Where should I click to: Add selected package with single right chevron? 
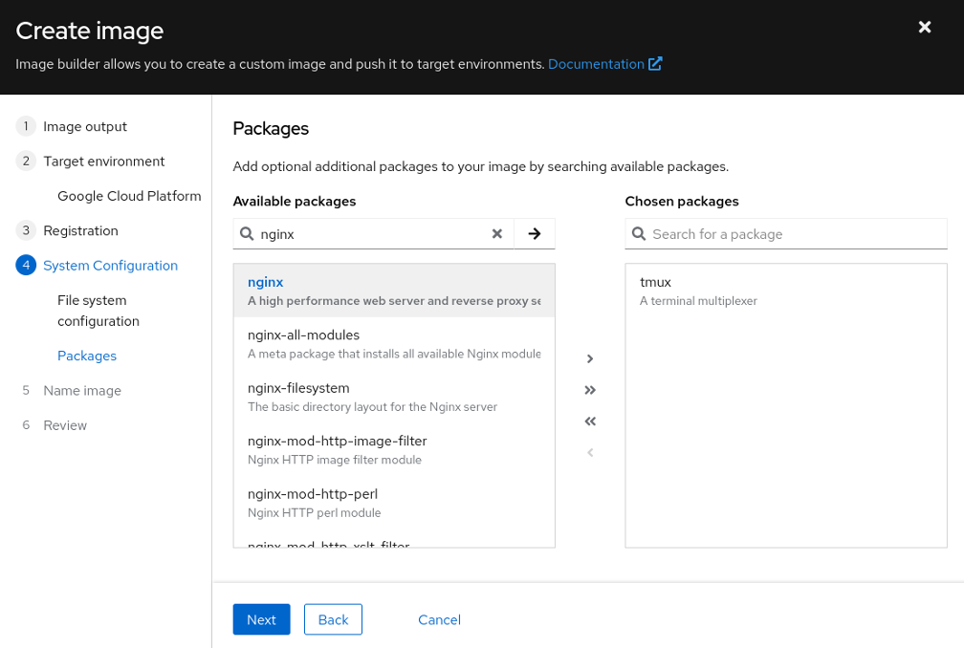pos(590,359)
